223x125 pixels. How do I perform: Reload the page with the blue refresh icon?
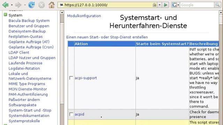click(x=31, y=5)
